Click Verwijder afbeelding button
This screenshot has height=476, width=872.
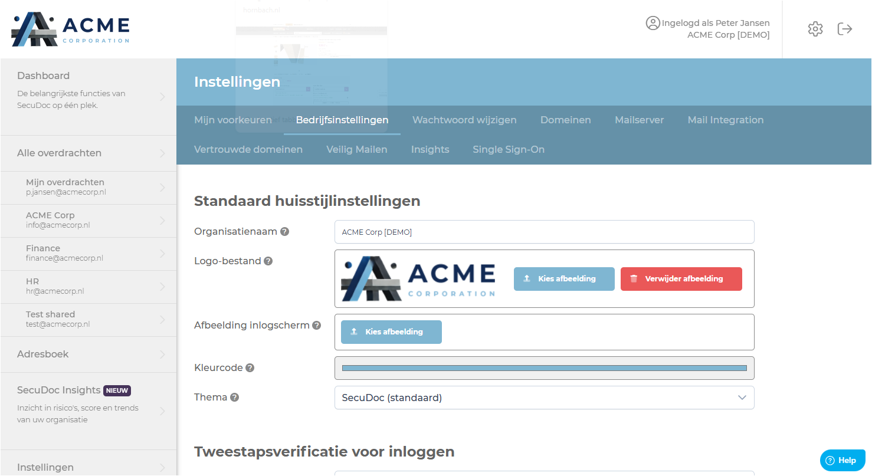[681, 279]
